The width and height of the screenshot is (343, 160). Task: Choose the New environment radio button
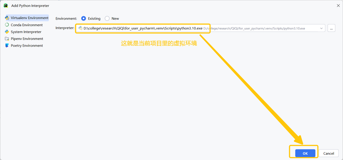[x=107, y=18]
